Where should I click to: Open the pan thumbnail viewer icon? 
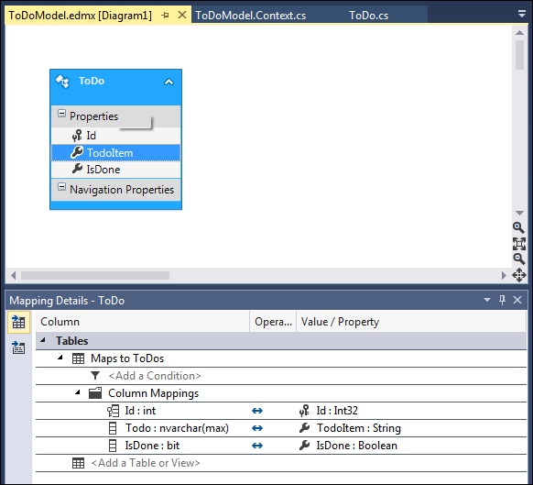pyautogui.click(x=518, y=275)
